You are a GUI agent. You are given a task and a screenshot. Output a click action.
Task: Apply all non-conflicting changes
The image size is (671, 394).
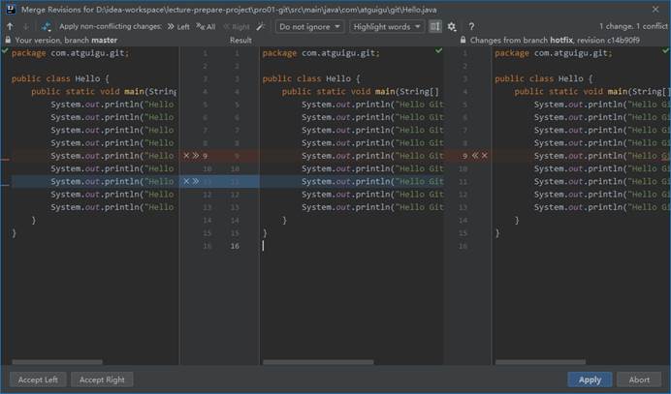[205, 27]
